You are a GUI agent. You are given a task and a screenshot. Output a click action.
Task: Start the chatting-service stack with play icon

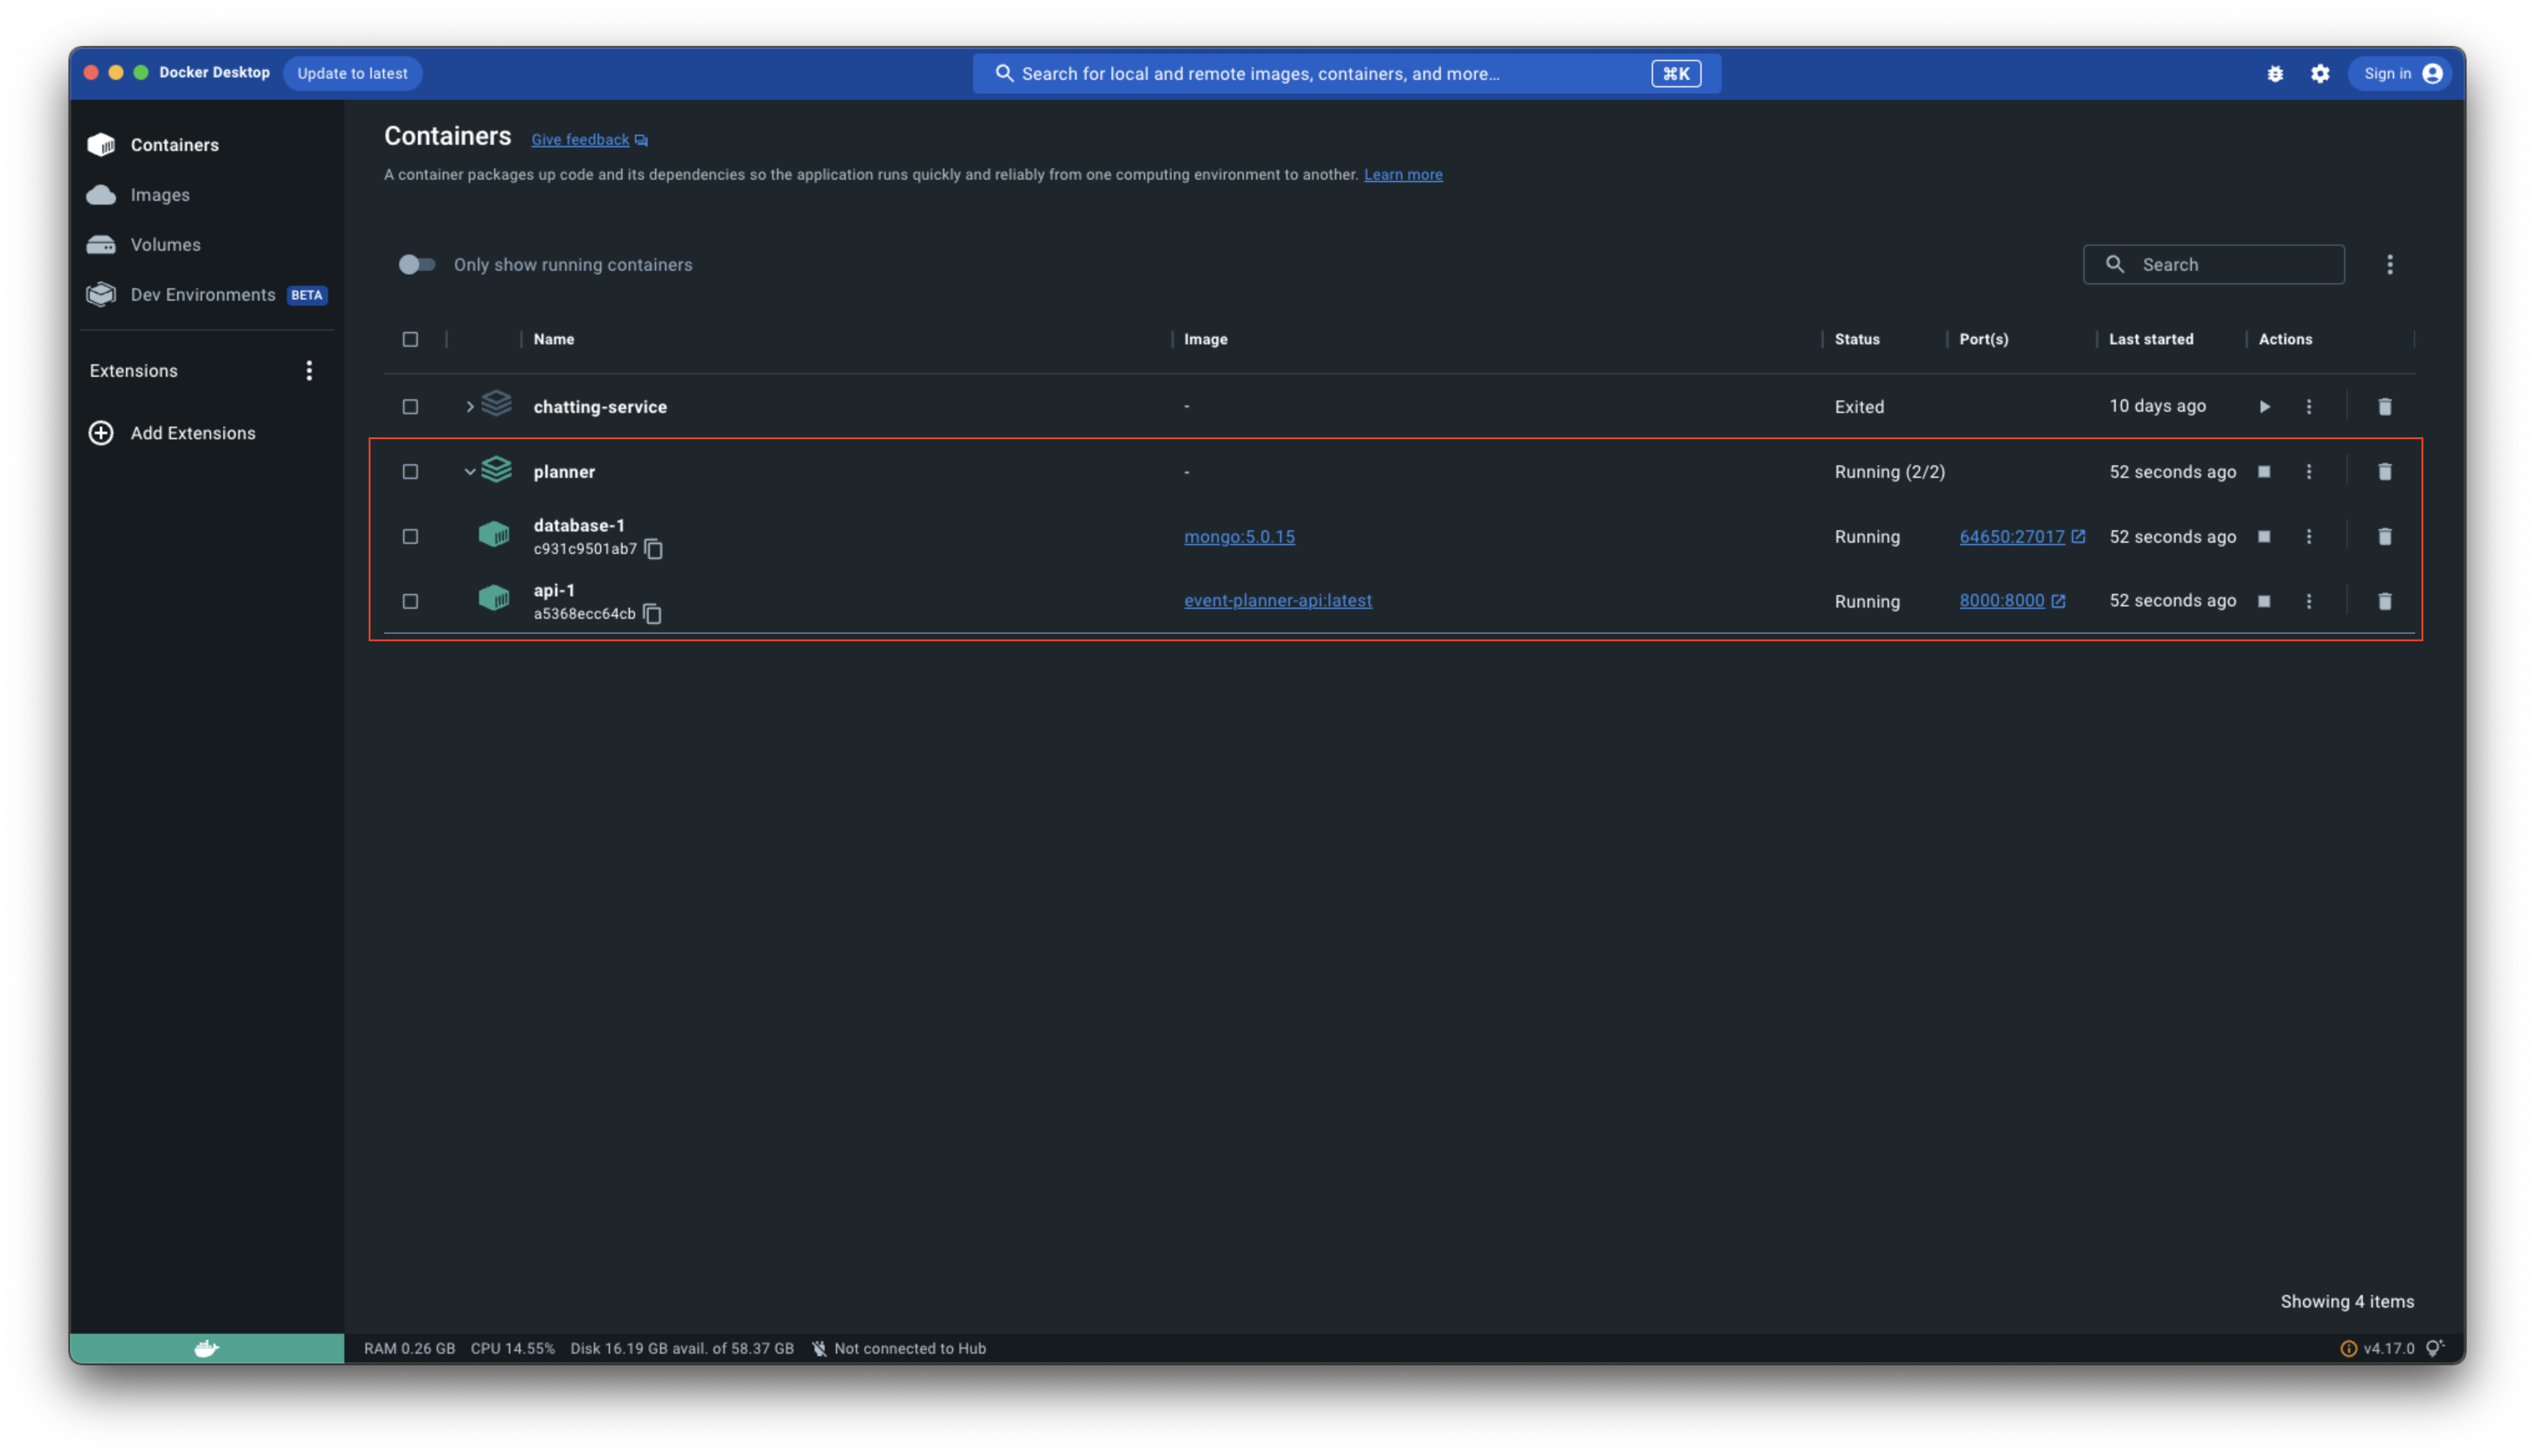pyautogui.click(x=2264, y=407)
